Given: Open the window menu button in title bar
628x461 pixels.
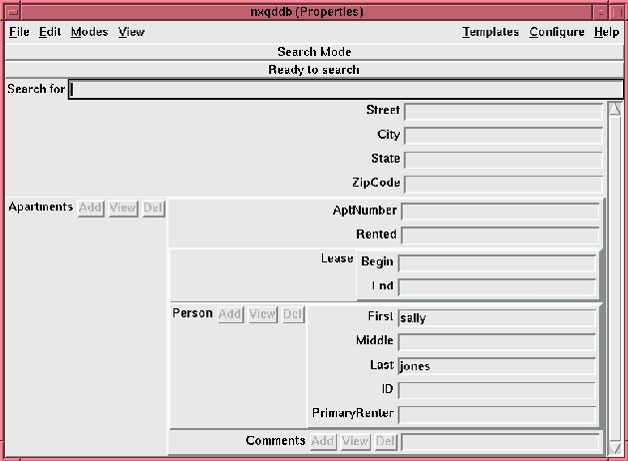Looking at the screenshot, I should (x=13, y=11).
